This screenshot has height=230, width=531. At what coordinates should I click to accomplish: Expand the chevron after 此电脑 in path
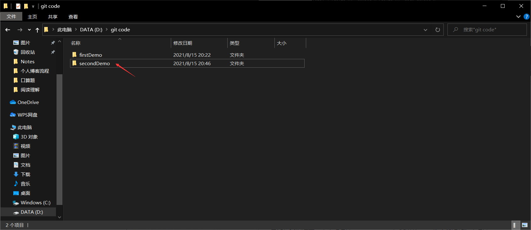(x=76, y=29)
